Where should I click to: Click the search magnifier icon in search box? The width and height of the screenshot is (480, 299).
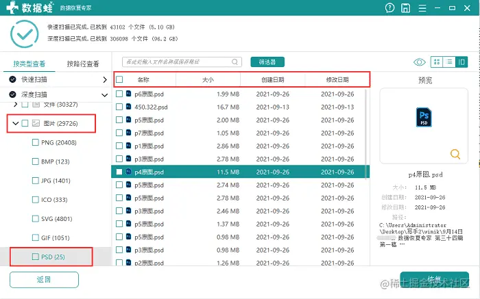click(x=235, y=62)
